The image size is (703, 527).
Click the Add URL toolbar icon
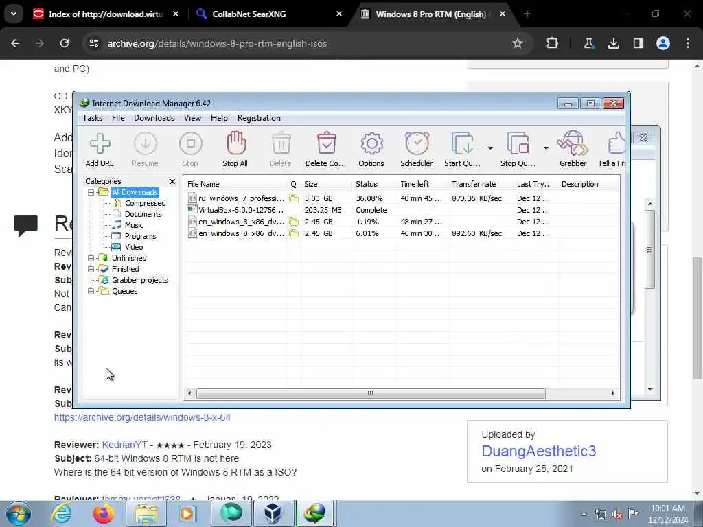(100, 150)
